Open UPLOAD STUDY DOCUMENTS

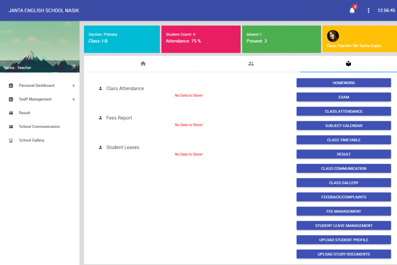pyautogui.click(x=343, y=254)
